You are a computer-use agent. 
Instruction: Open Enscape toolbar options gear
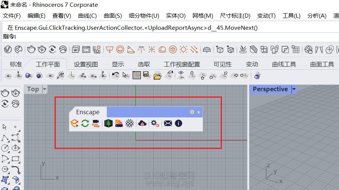pyautogui.click(x=192, y=112)
